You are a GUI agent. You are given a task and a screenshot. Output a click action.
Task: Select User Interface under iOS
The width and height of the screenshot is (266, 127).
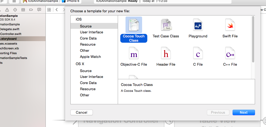tap(91, 32)
